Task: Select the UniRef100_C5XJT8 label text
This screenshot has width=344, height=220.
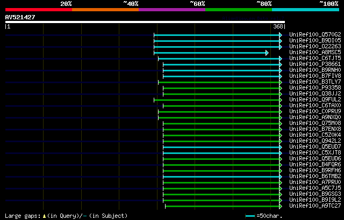Action: [x=315, y=153]
